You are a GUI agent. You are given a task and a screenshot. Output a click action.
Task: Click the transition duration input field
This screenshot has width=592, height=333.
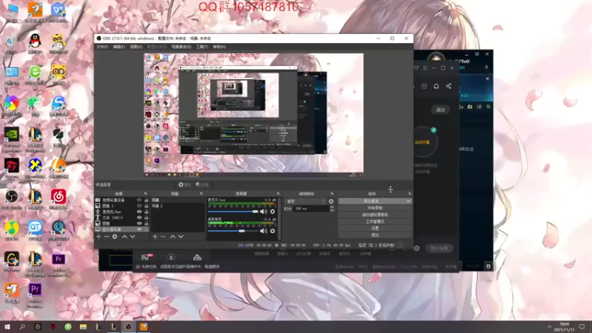tap(311, 209)
